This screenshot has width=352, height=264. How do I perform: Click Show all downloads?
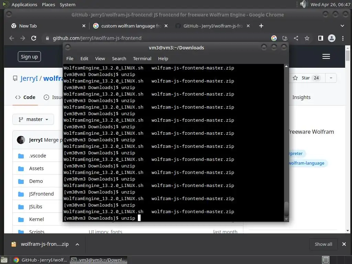pos(323,244)
